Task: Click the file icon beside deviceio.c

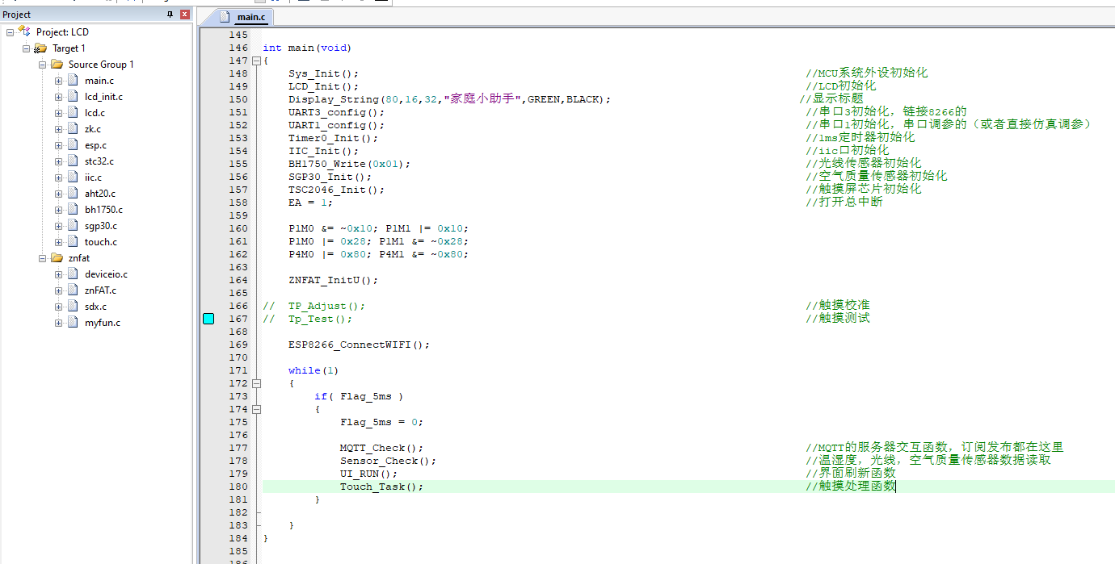Action: pos(73,274)
